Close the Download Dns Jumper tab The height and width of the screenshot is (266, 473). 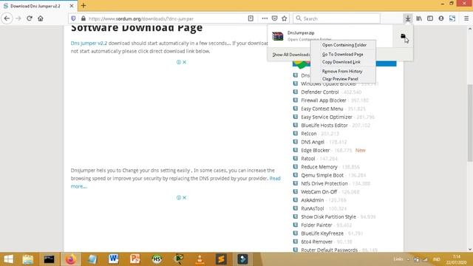click(x=72, y=6)
